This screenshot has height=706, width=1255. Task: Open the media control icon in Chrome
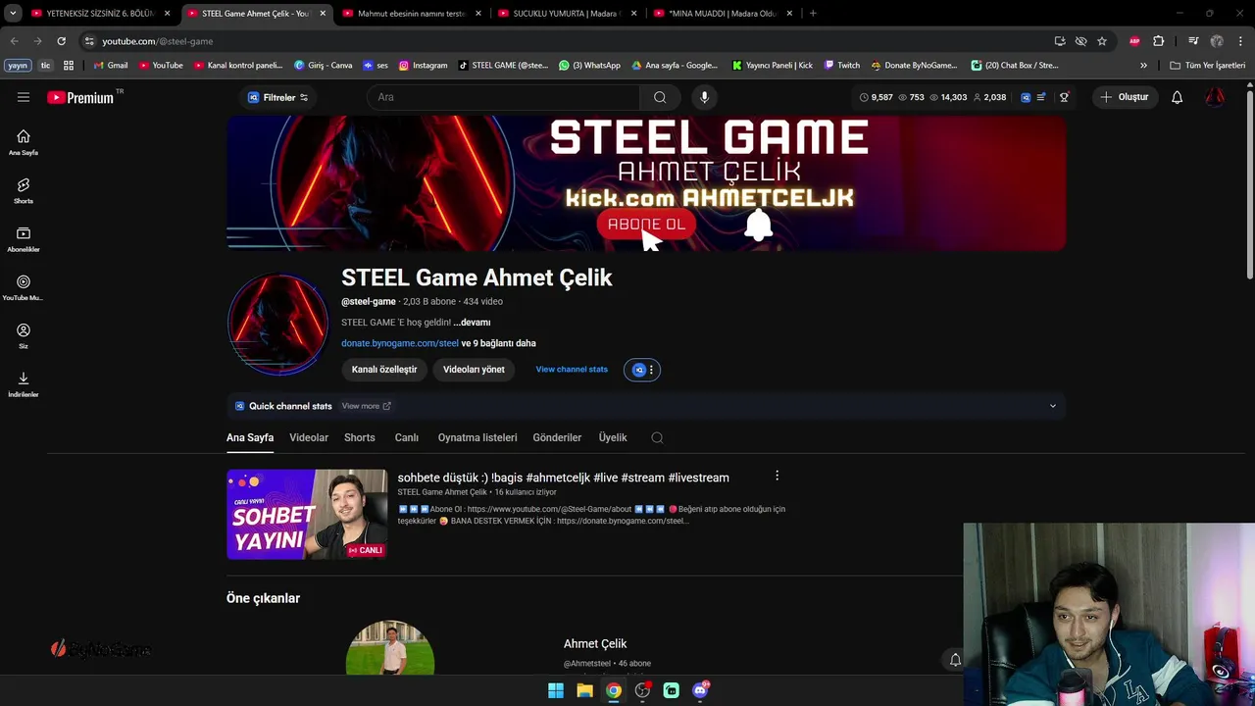pyautogui.click(x=1193, y=41)
